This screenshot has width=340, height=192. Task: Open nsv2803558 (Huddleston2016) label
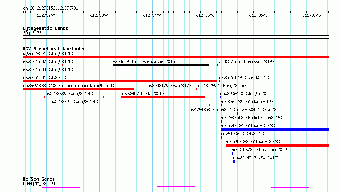click(251, 118)
